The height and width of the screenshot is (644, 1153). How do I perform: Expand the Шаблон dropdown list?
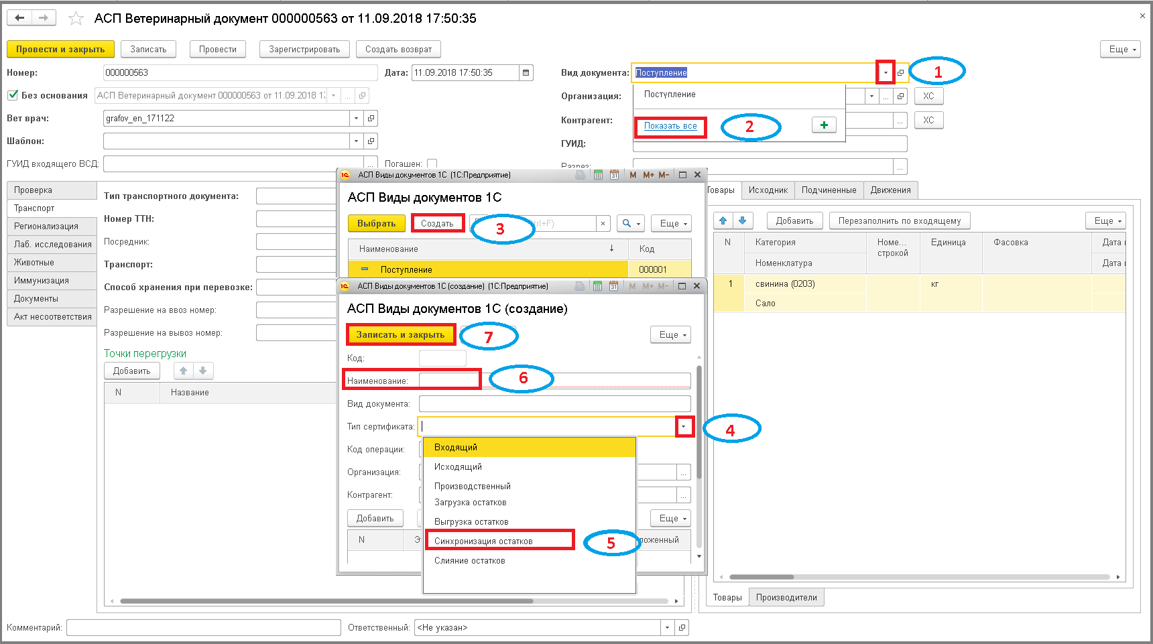point(356,141)
